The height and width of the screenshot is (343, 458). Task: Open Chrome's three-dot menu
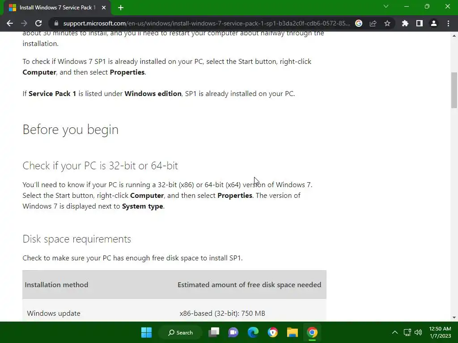(x=448, y=23)
